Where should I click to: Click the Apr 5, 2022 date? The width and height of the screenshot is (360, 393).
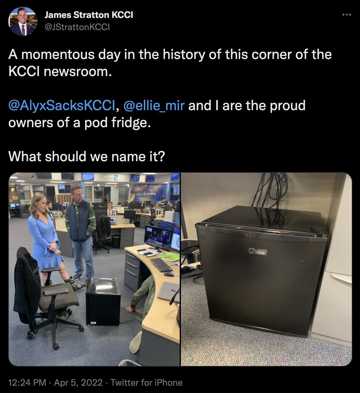coord(78,382)
